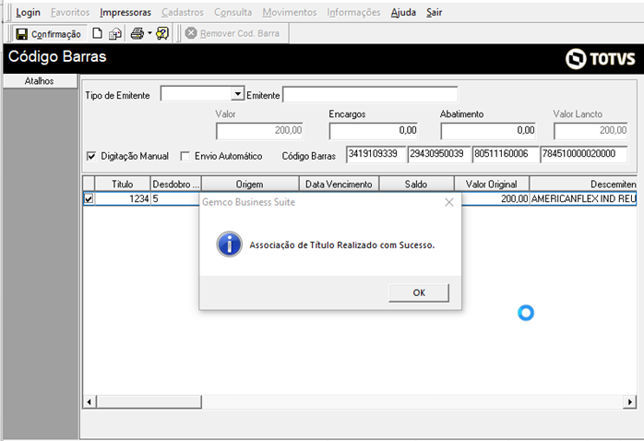Open the Tipo de Emitente dropdown
The width and height of the screenshot is (644, 441).
tap(237, 94)
